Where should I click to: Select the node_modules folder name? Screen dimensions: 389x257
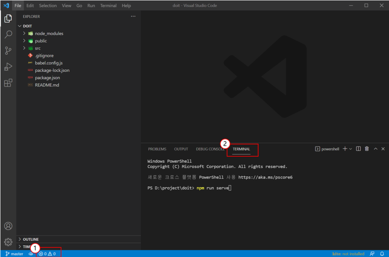click(x=49, y=34)
